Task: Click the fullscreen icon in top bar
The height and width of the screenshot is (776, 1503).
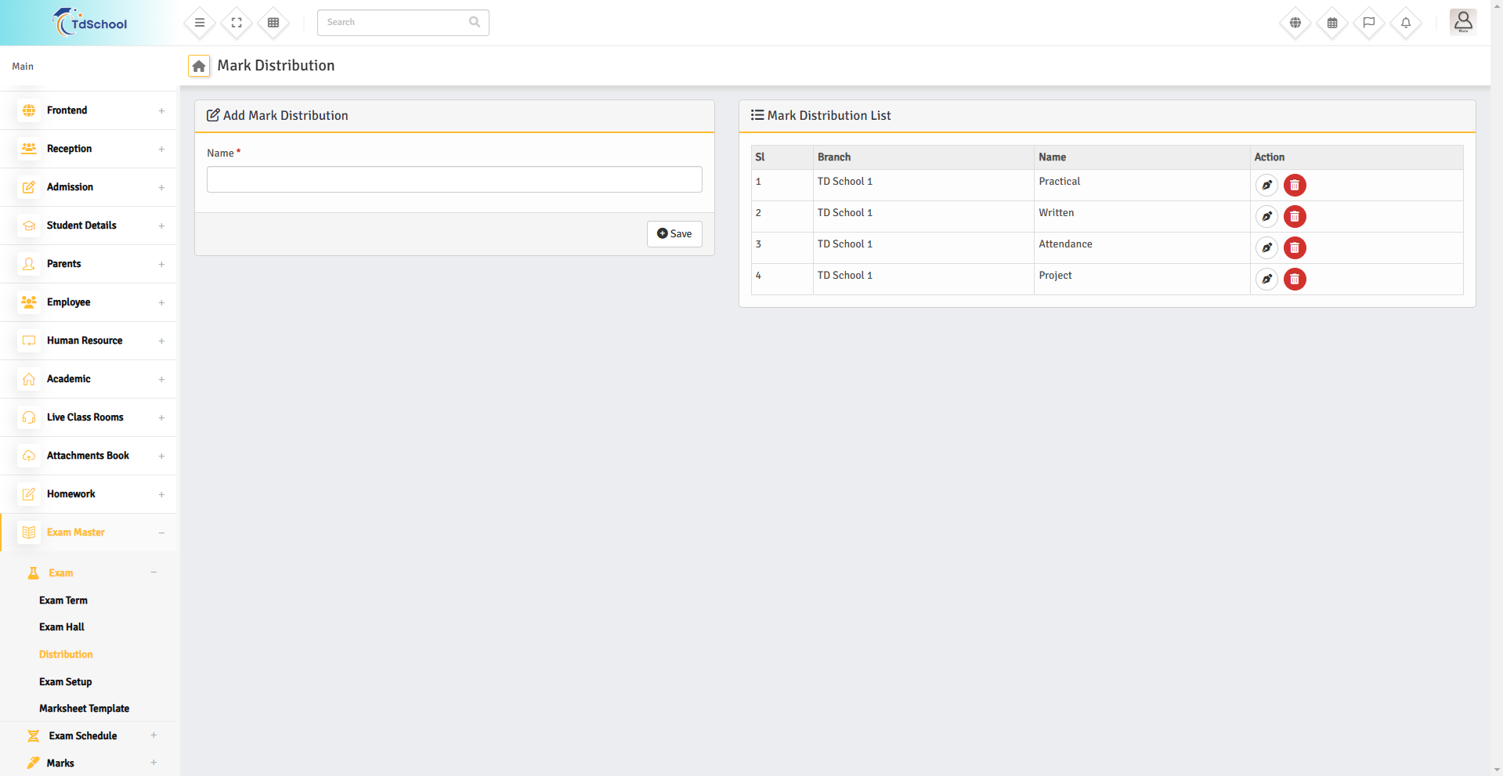Action: coord(237,23)
